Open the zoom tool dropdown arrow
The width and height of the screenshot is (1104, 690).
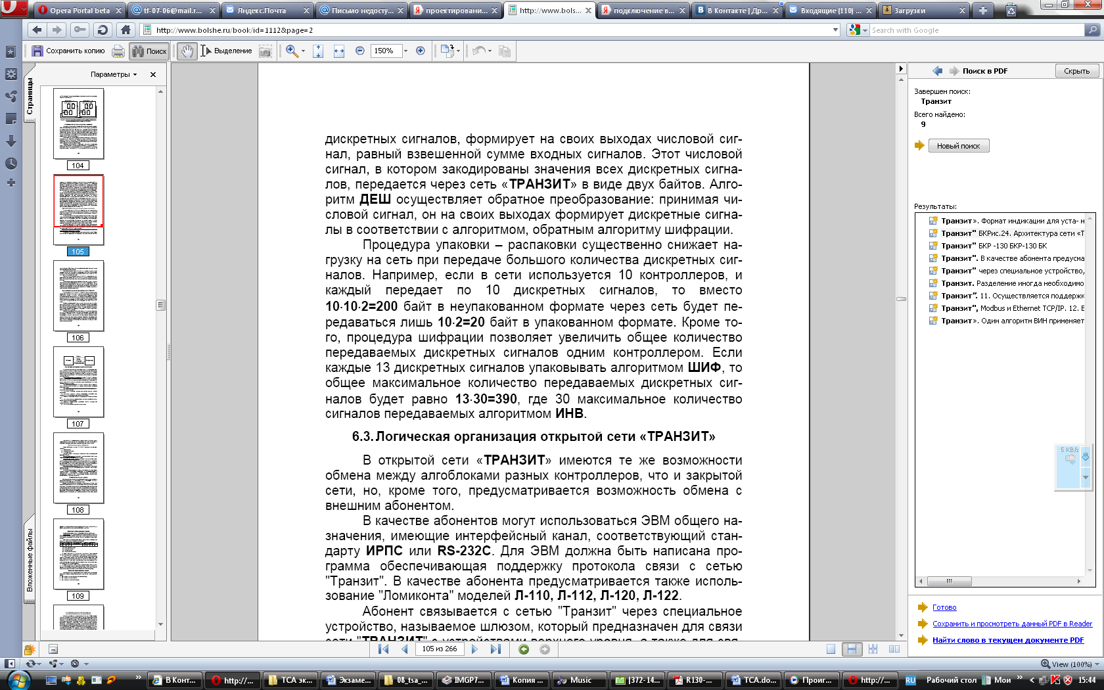(303, 51)
